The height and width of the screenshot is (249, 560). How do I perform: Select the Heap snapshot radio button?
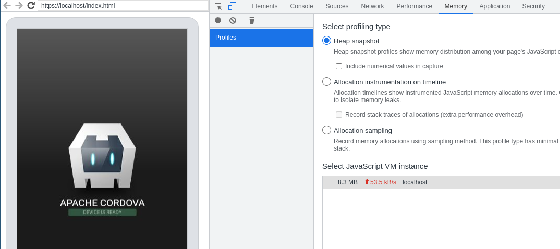[x=326, y=41]
